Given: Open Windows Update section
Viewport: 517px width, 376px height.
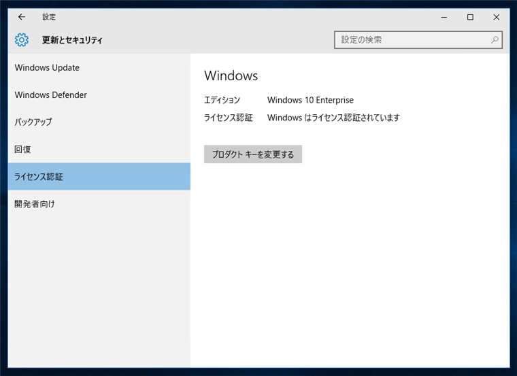Looking at the screenshot, I should 99,67.
